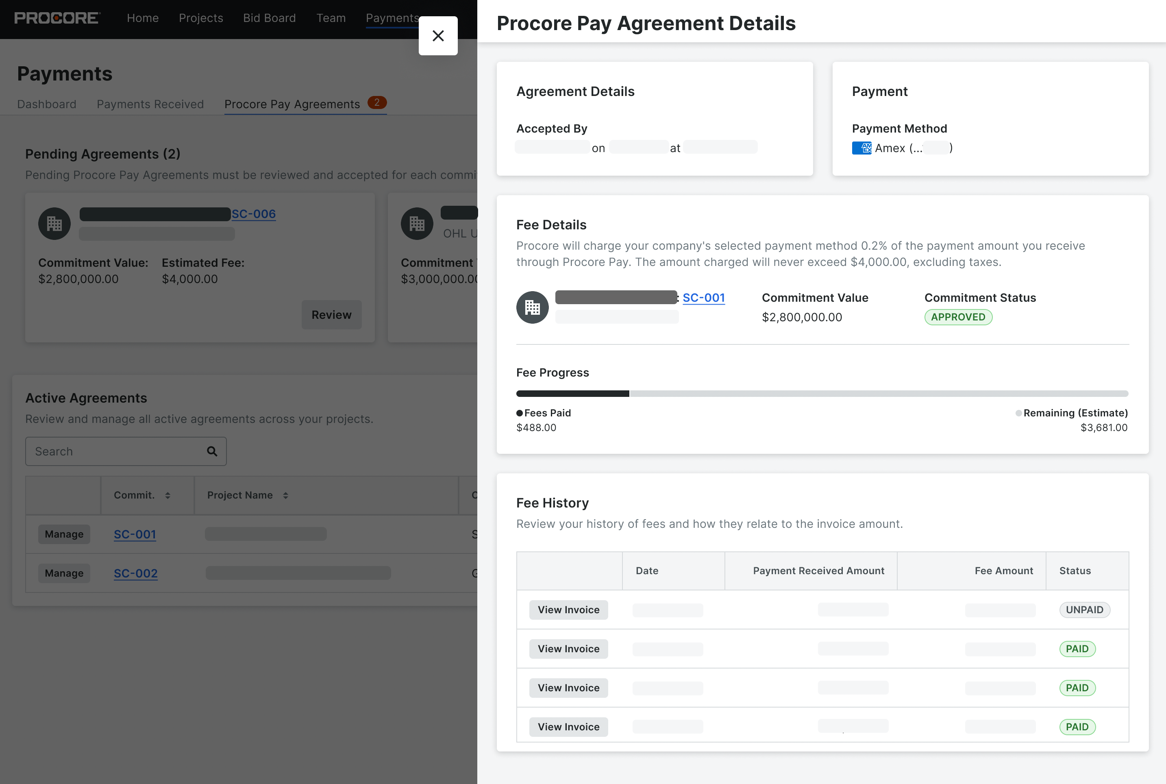Click the $4,000.00 Estimated Fee on the SC-006 card
Screen dimensions: 1166x784
(x=189, y=279)
